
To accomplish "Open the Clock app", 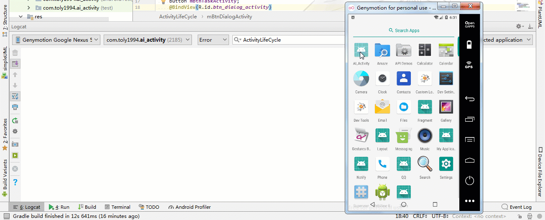I will tap(382, 79).
